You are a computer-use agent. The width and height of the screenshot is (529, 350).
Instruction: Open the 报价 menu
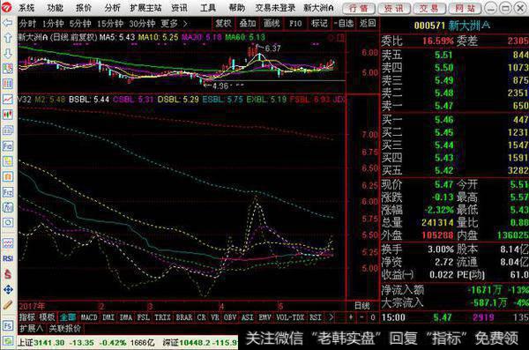pos(84,7)
